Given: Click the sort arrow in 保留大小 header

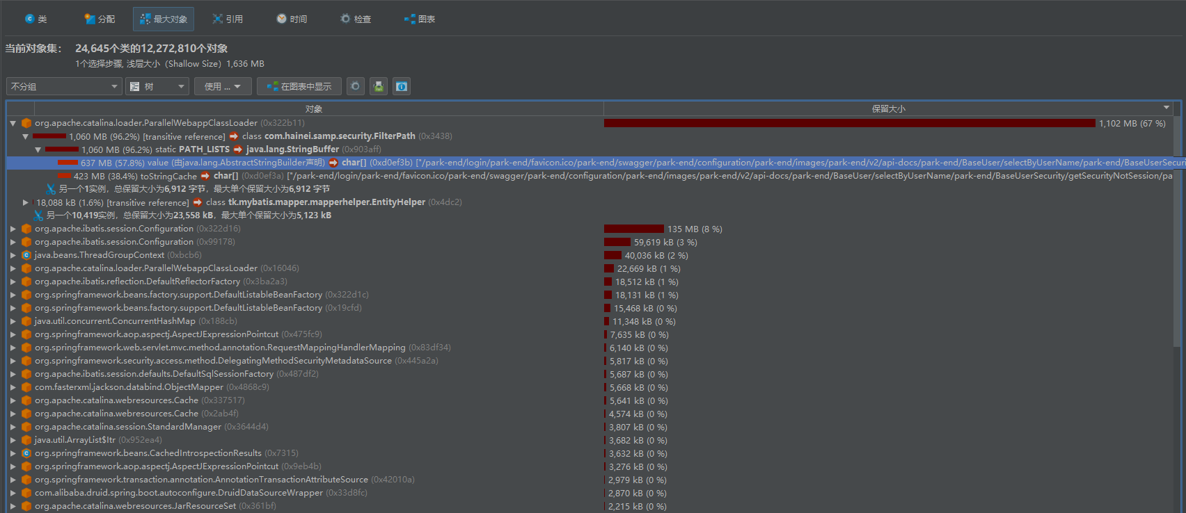Looking at the screenshot, I should click(1166, 108).
